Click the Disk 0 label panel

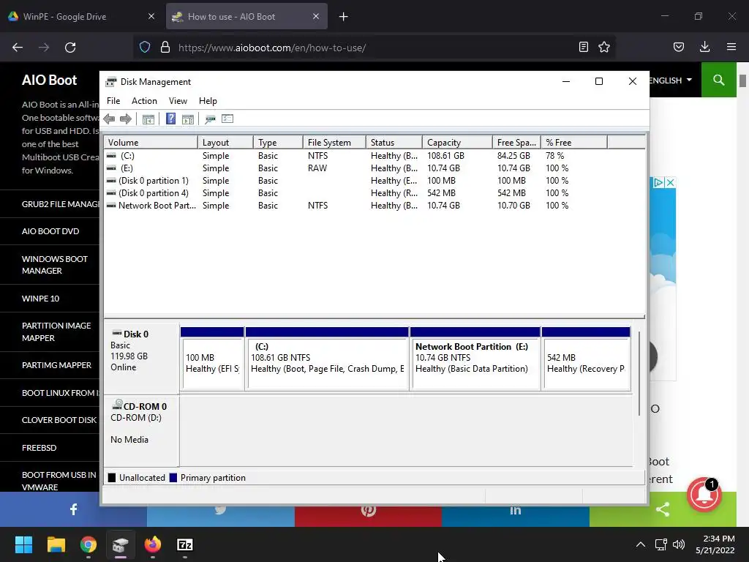(141, 359)
